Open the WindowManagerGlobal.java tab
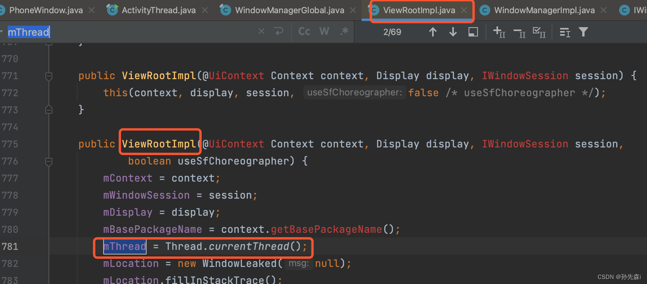Image resolution: width=647 pixels, height=284 pixels. pos(289,10)
